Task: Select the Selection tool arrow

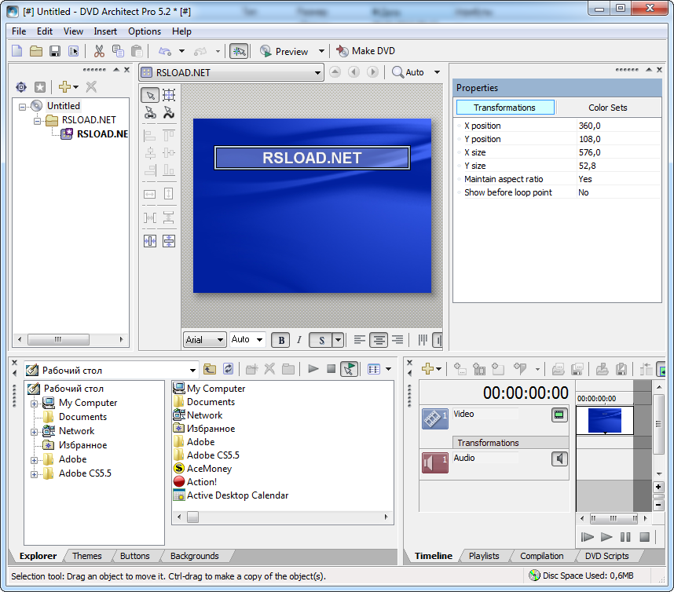Action: [x=150, y=95]
